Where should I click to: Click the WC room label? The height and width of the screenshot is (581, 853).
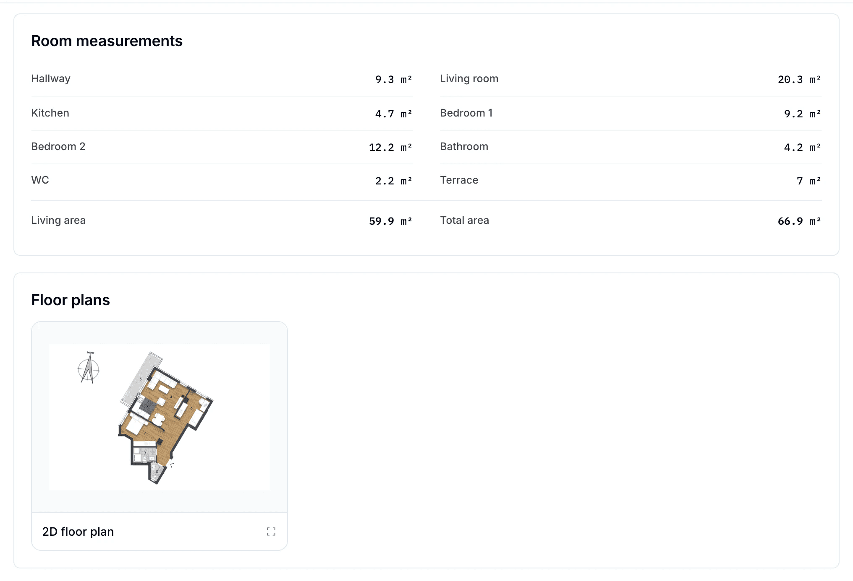tap(40, 180)
